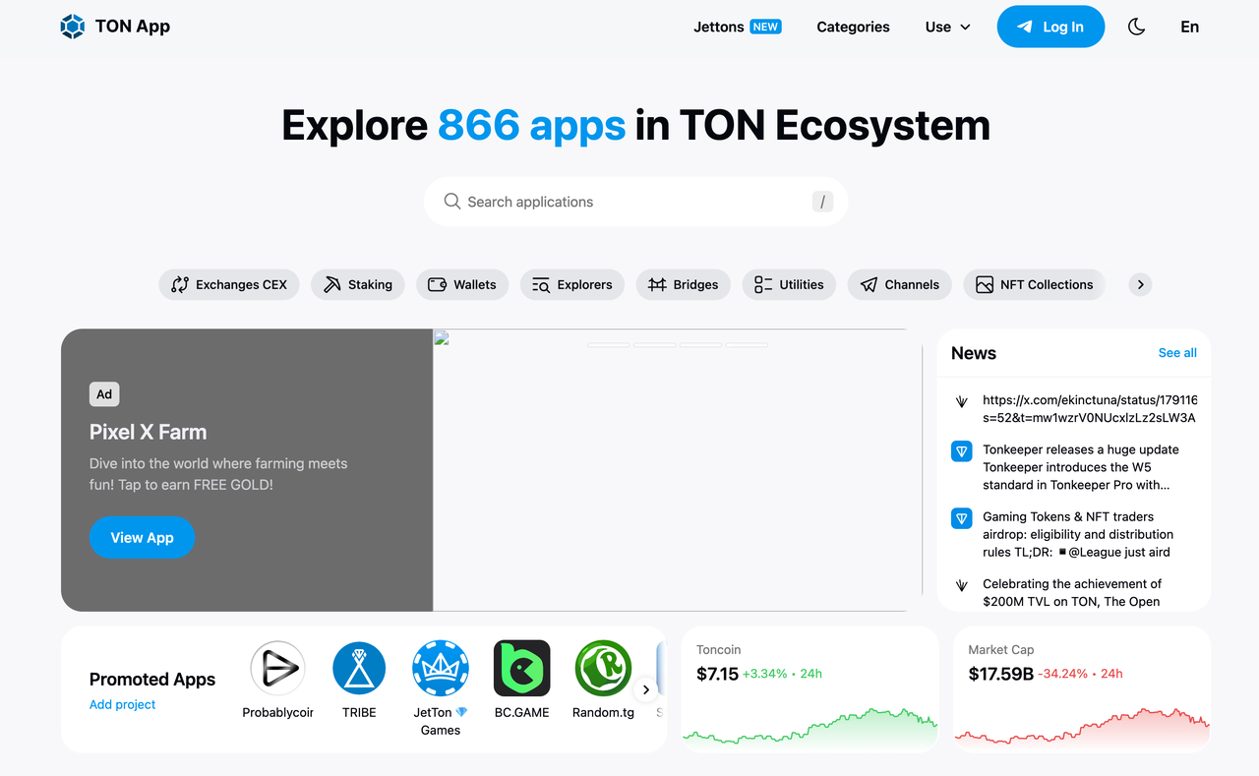Open See all news
The image size is (1259, 776).
pos(1176,352)
